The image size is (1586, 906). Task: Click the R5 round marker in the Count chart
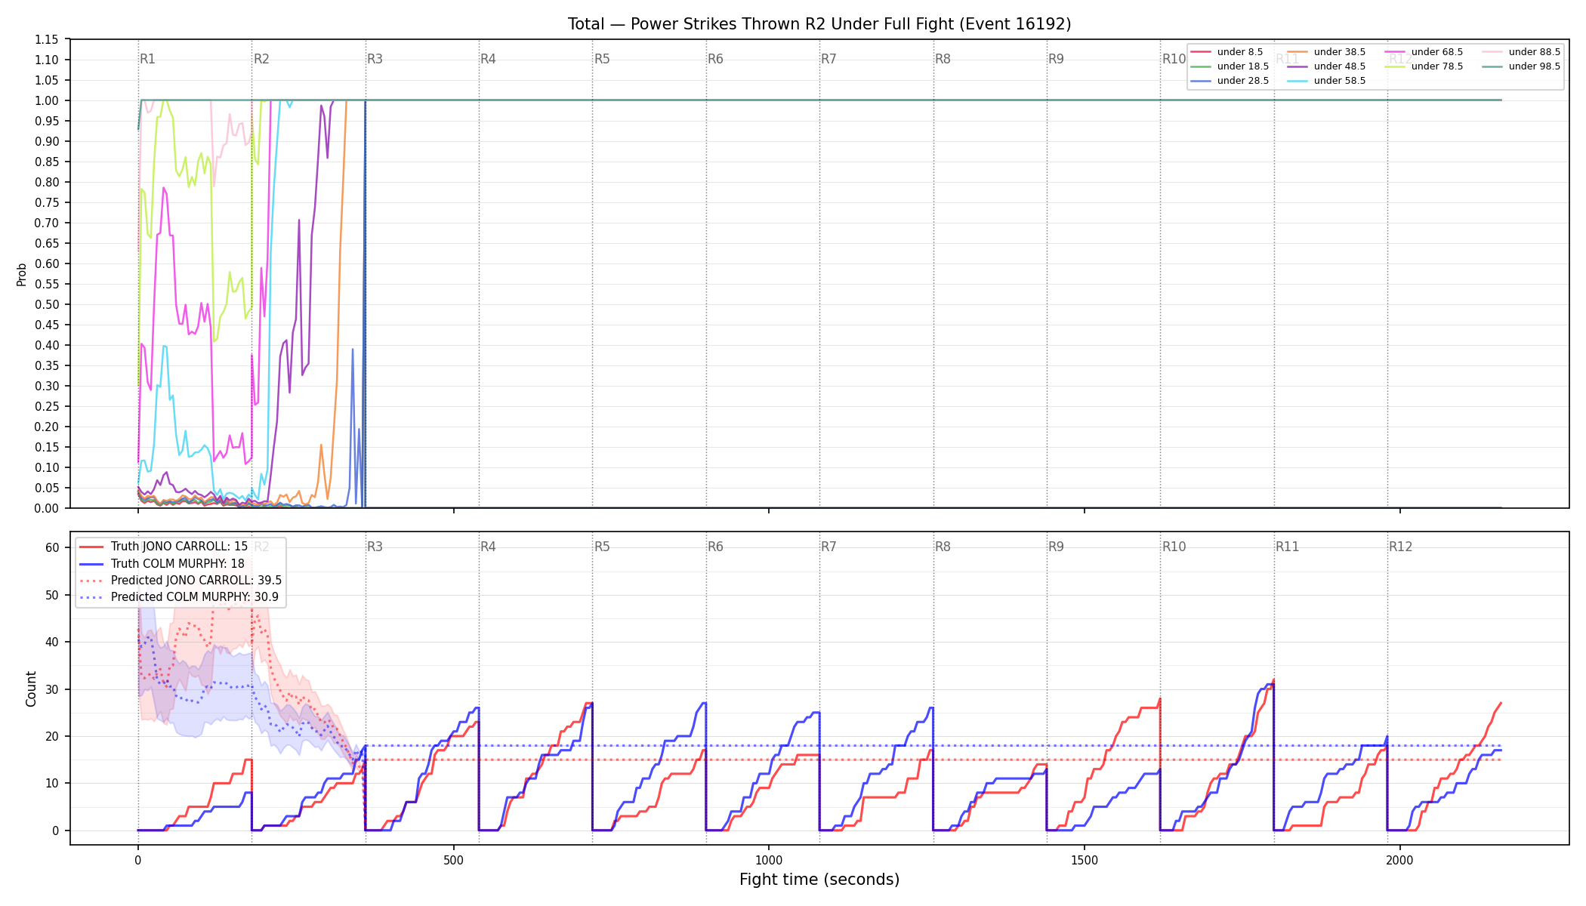click(x=602, y=547)
